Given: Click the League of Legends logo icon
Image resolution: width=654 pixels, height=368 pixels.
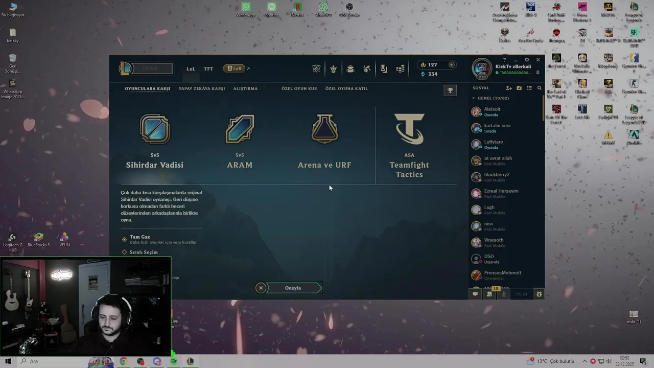Looking at the screenshot, I should coord(125,68).
